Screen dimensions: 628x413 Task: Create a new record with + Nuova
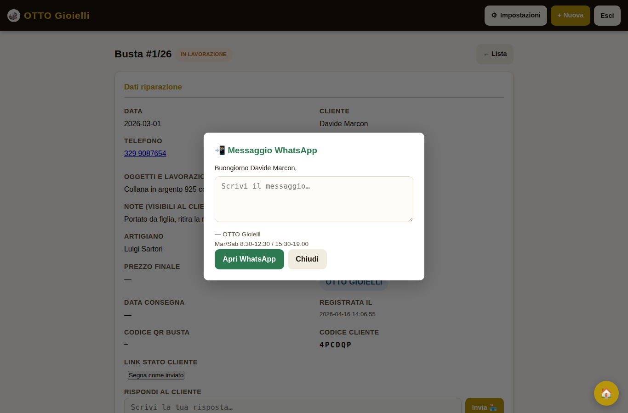pyautogui.click(x=570, y=15)
